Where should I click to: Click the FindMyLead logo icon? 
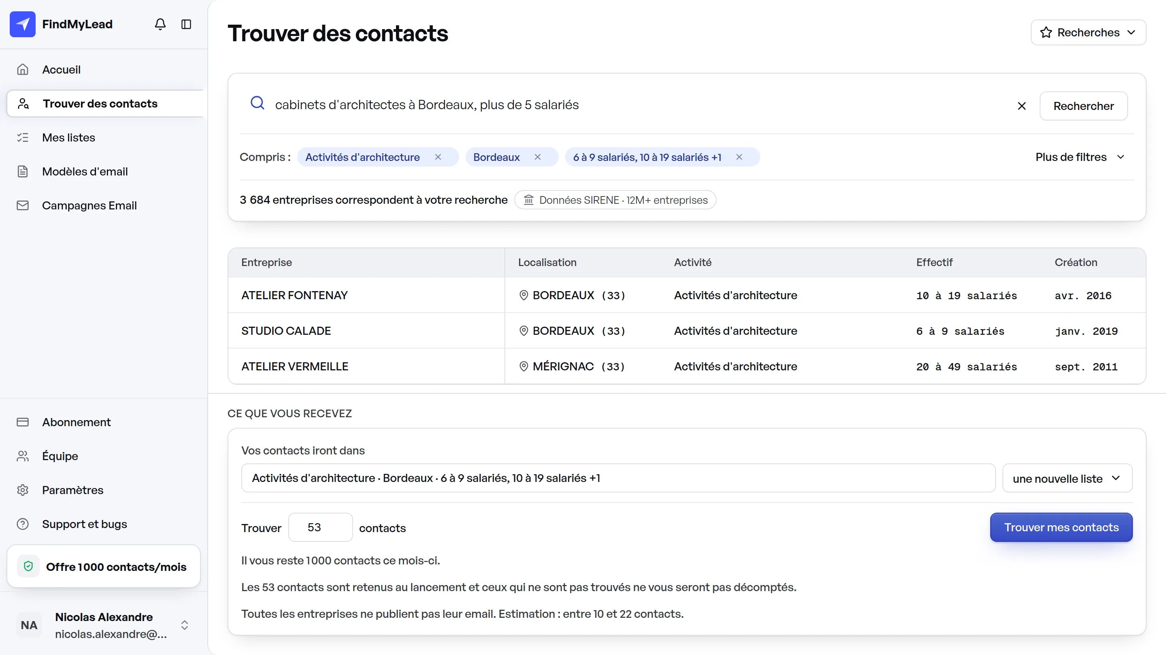[x=23, y=24]
